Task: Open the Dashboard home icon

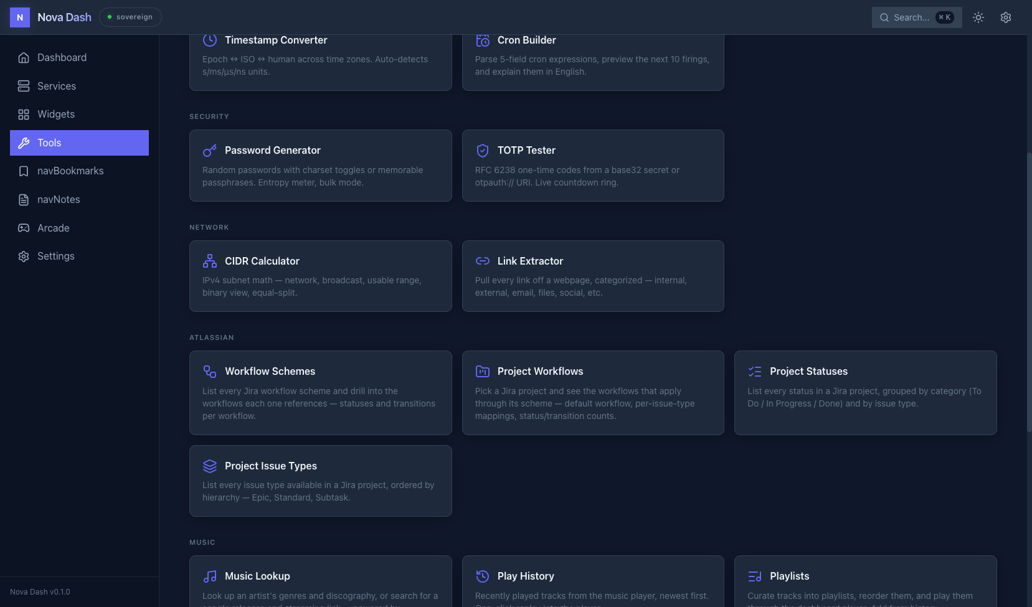Action: (24, 58)
